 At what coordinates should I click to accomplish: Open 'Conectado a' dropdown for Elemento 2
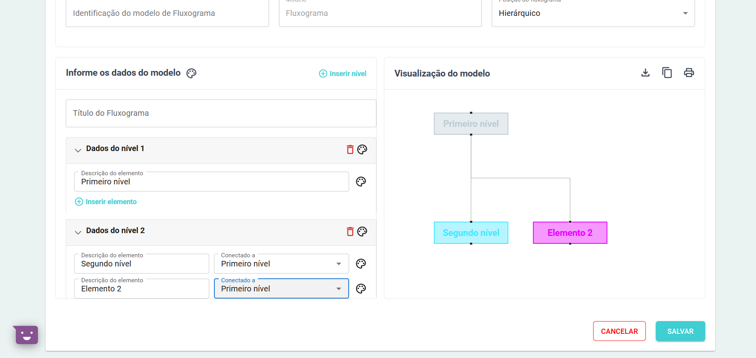(281, 289)
